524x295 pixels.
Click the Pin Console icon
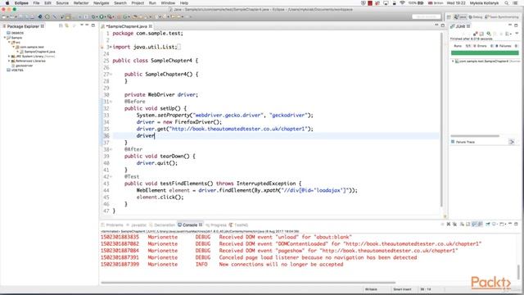488,224
